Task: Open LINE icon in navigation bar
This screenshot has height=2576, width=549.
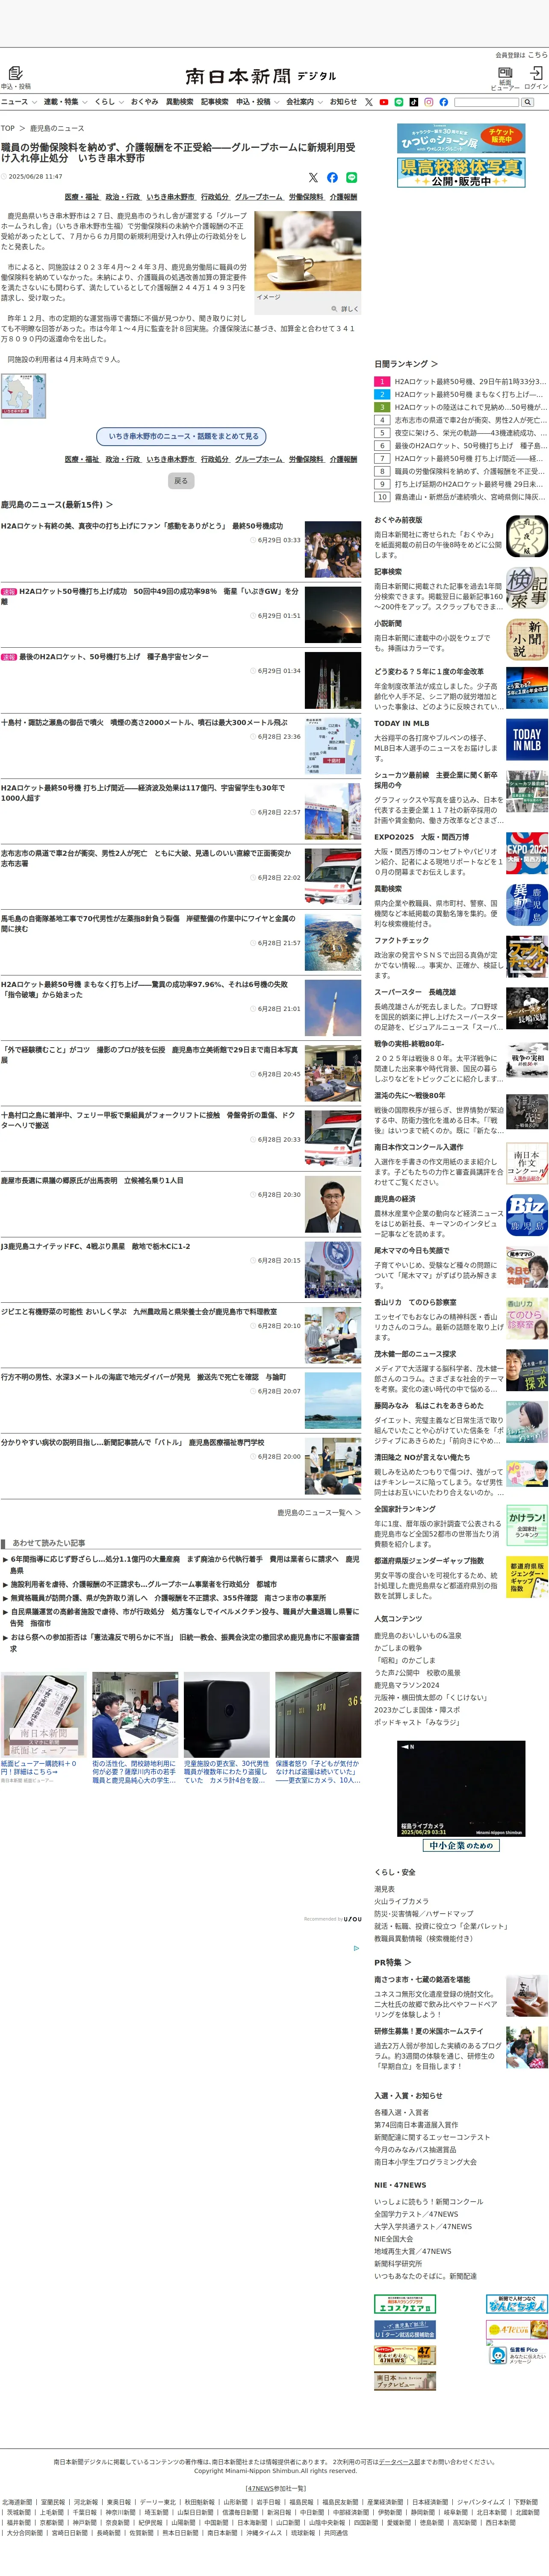Action: coord(399,102)
